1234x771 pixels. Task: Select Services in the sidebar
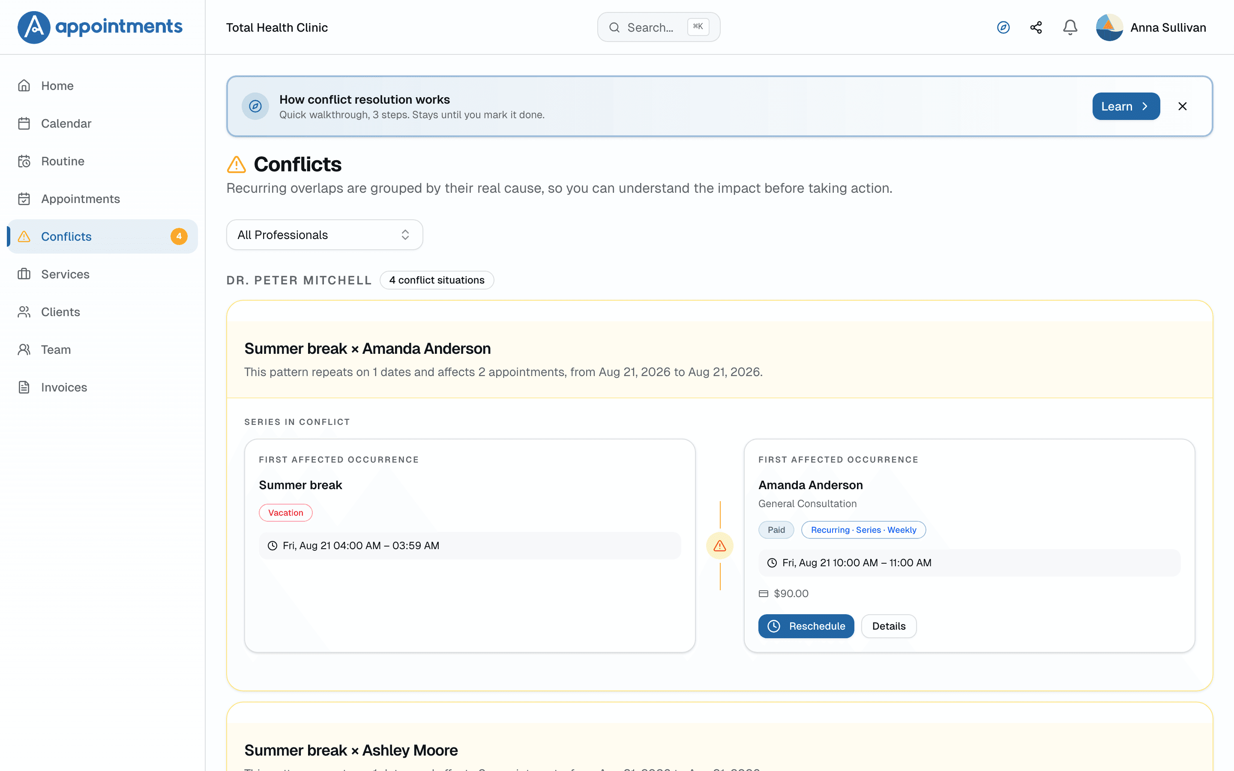point(102,274)
